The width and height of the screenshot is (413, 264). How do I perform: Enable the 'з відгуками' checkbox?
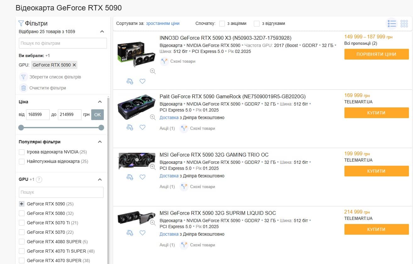(x=257, y=24)
